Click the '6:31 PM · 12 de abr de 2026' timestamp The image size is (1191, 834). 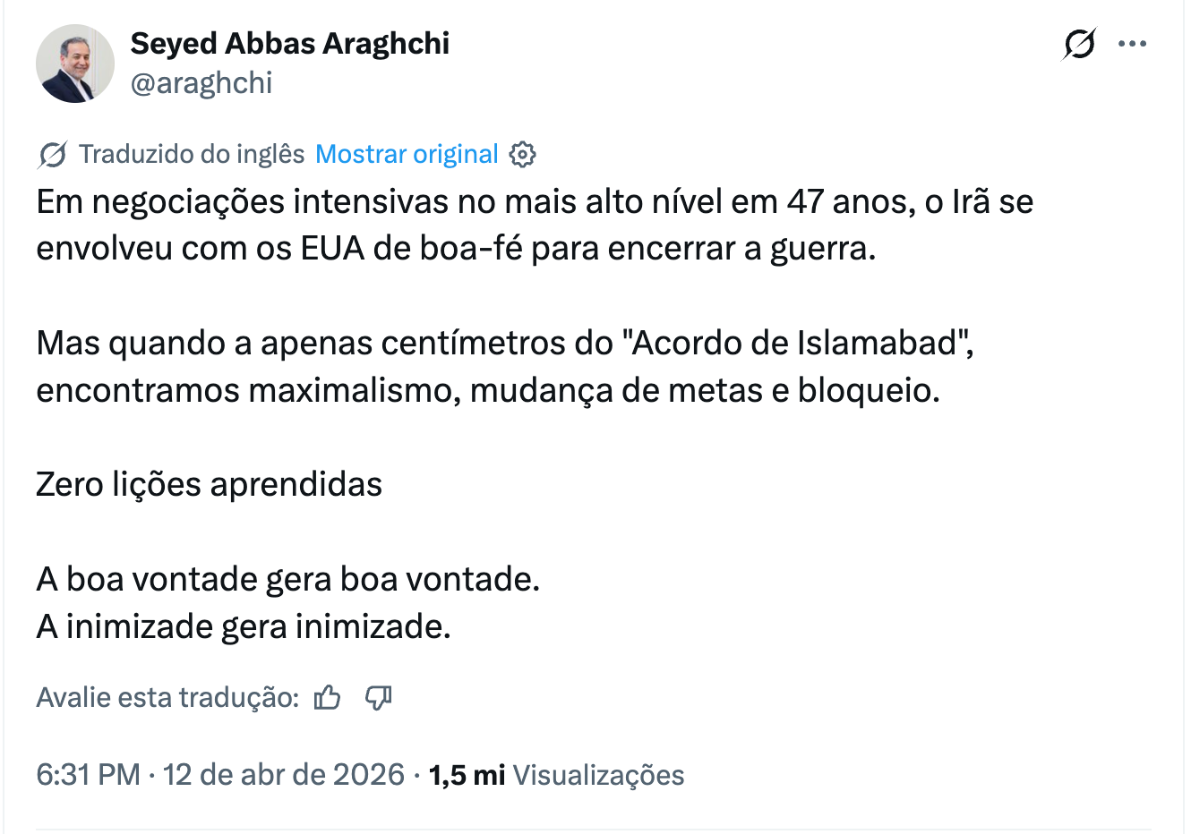click(x=220, y=774)
